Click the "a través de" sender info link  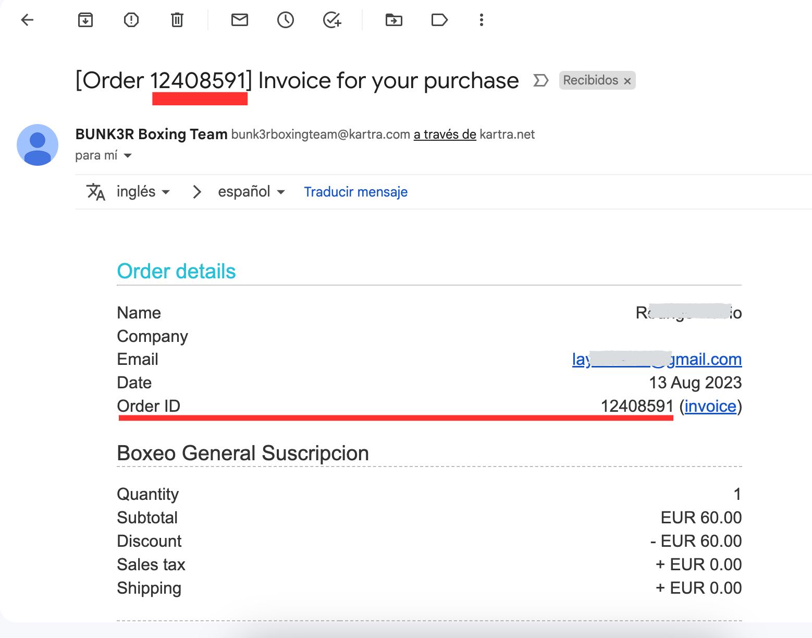445,134
